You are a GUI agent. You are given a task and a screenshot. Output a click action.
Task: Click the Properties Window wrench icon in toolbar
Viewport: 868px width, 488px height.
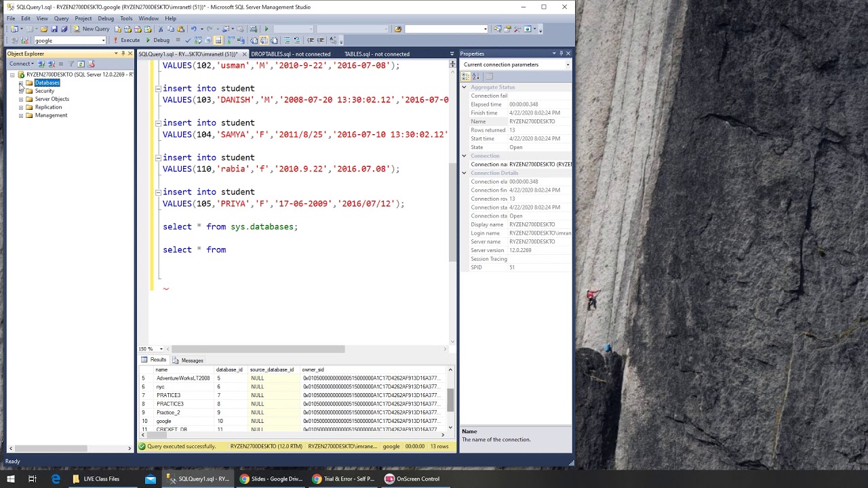point(507,29)
